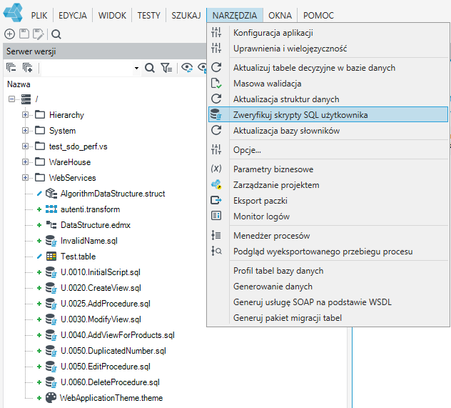
Task: Choose Generuj usługę SOAP na podstawie WSDL
Action: coord(328,302)
